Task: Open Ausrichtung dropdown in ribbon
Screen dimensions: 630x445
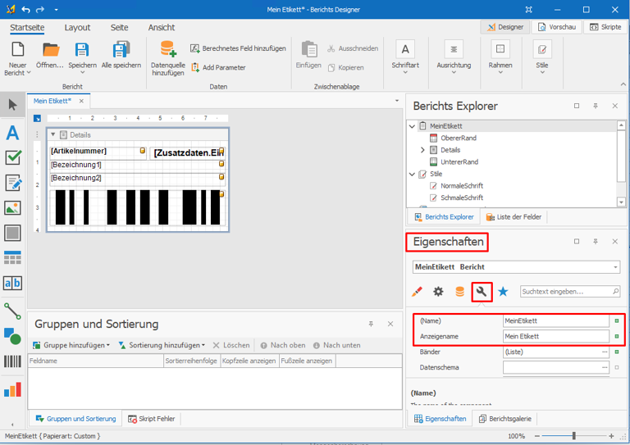Action: (x=454, y=73)
